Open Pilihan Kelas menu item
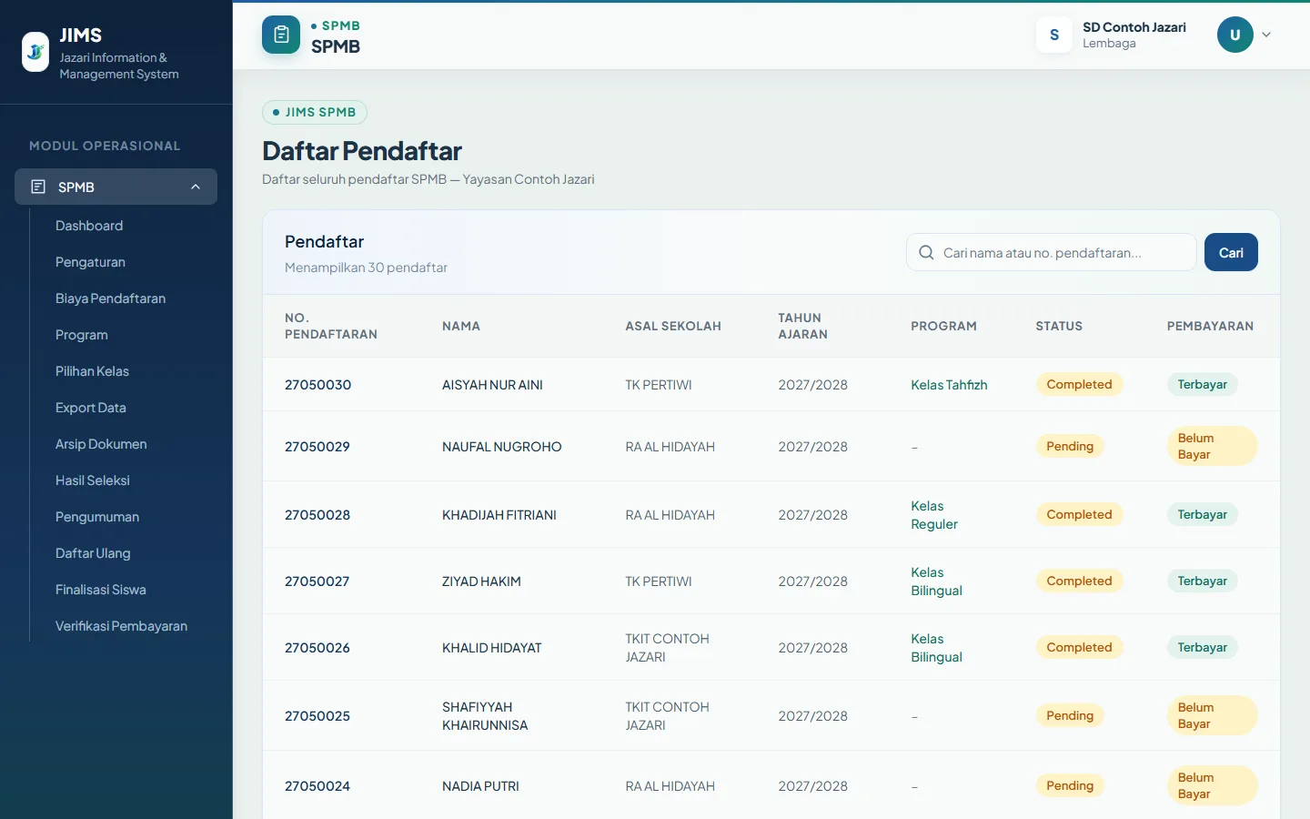This screenshot has height=819, width=1310. (92, 371)
